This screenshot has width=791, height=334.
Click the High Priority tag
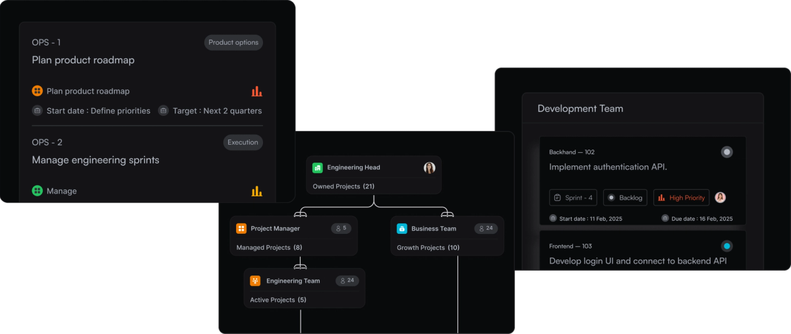click(682, 198)
